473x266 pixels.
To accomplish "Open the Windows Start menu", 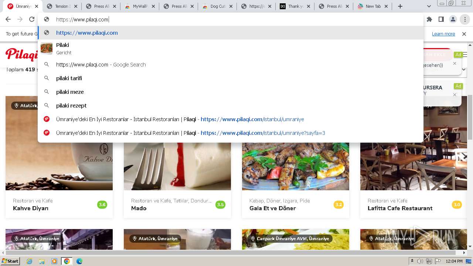I will (x=10, y=261).
